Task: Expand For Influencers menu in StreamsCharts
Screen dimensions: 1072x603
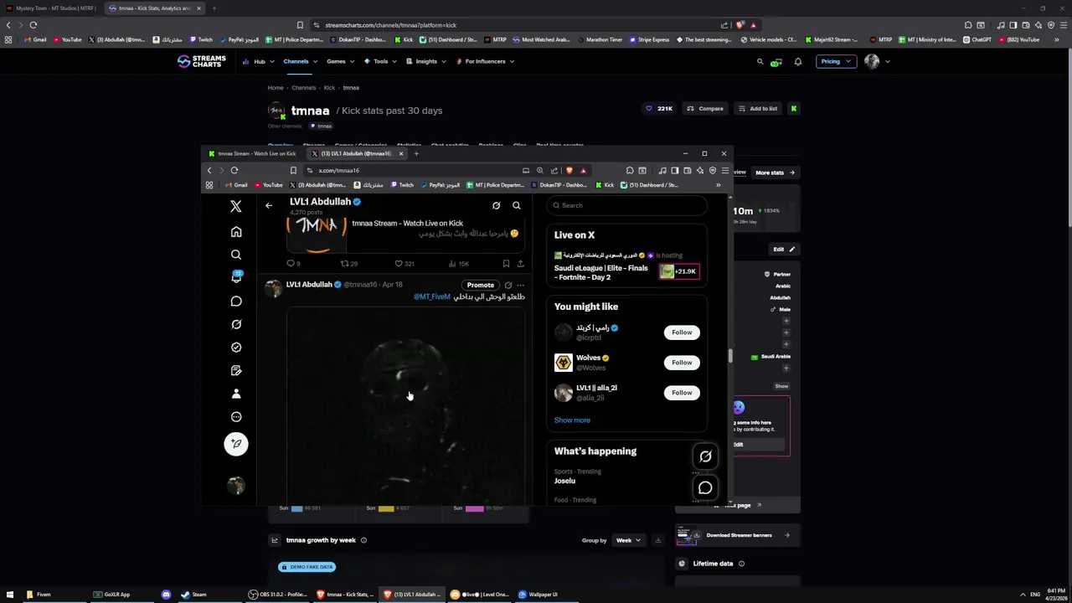Action: 484,61
